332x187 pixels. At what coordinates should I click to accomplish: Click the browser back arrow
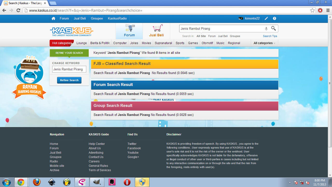[x=4, y=10]
